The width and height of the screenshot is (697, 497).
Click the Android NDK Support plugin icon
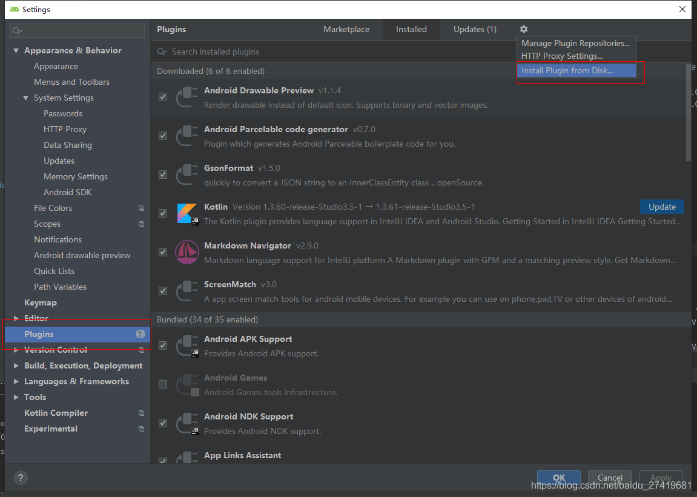point(187,423)
